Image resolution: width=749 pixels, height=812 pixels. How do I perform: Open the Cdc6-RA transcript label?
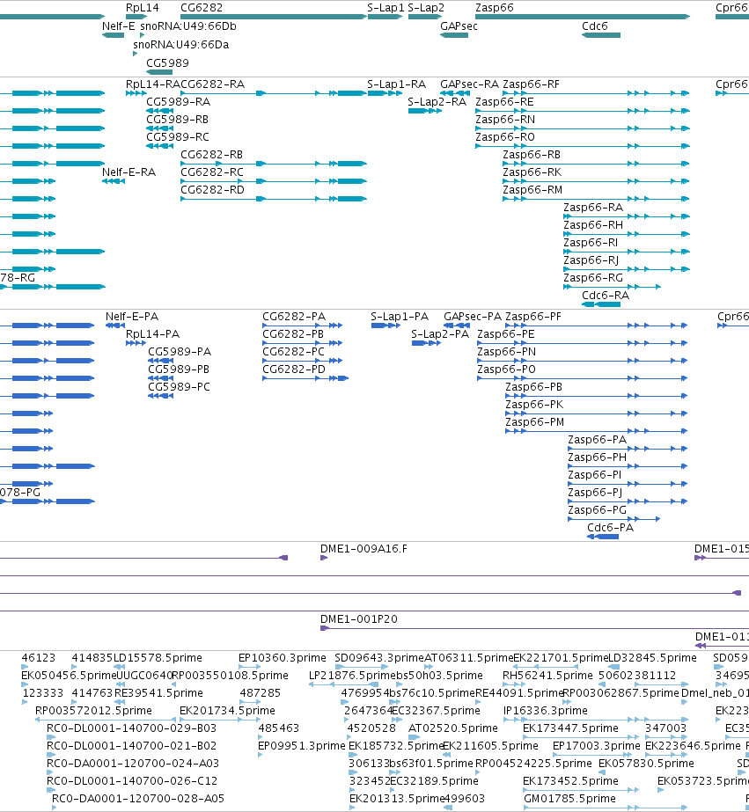tap(606, 296)
